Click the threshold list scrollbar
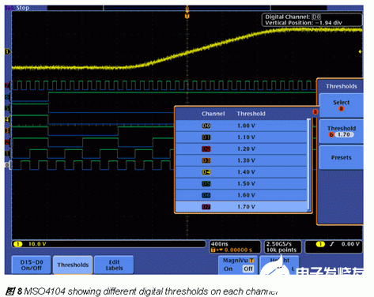This screenshot has width=374, height=297. 308,165
